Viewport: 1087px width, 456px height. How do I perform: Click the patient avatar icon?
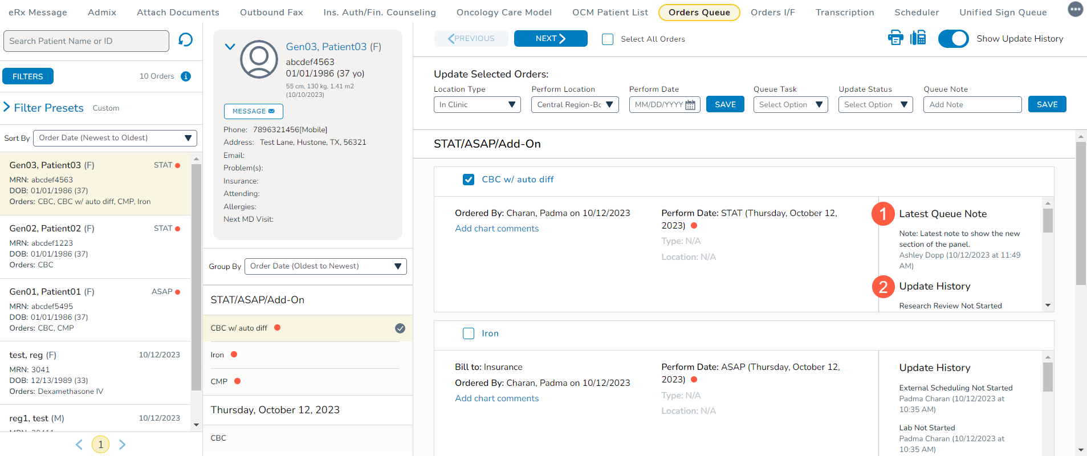click(x=259, y=59)
